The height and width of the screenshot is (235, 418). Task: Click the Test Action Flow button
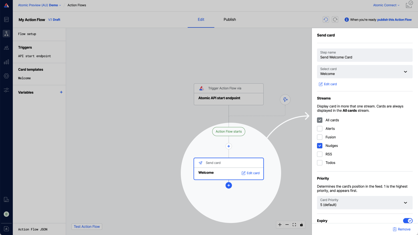click(87, 227)
